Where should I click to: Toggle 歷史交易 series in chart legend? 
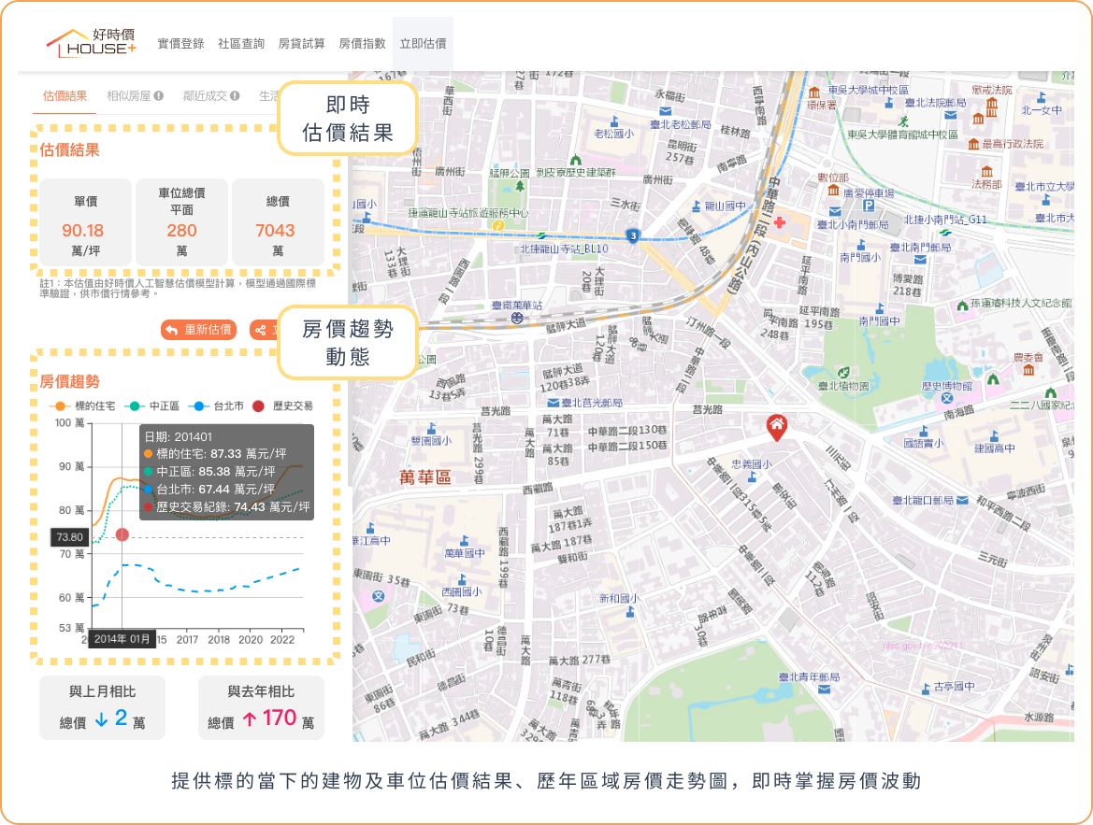(283, 406)
